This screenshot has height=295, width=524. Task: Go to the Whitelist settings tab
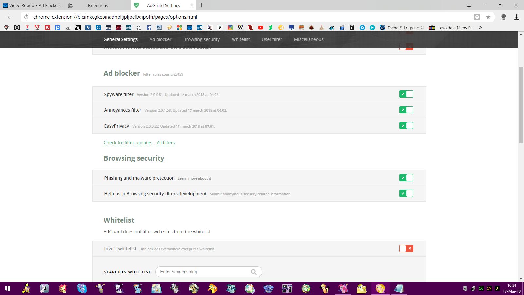click(x=241, y=39)
